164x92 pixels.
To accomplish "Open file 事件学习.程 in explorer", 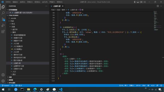I will [x=28, y=55].
